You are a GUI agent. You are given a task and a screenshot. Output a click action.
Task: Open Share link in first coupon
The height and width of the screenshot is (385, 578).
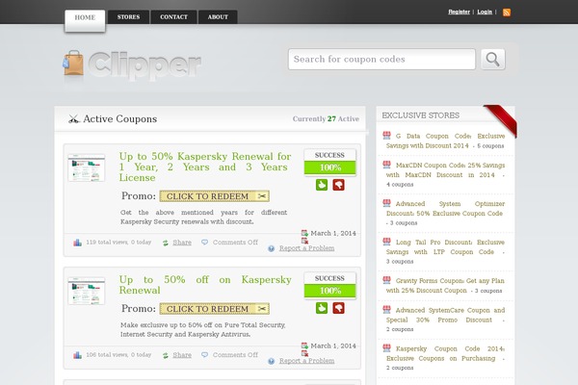pos(182,243)
